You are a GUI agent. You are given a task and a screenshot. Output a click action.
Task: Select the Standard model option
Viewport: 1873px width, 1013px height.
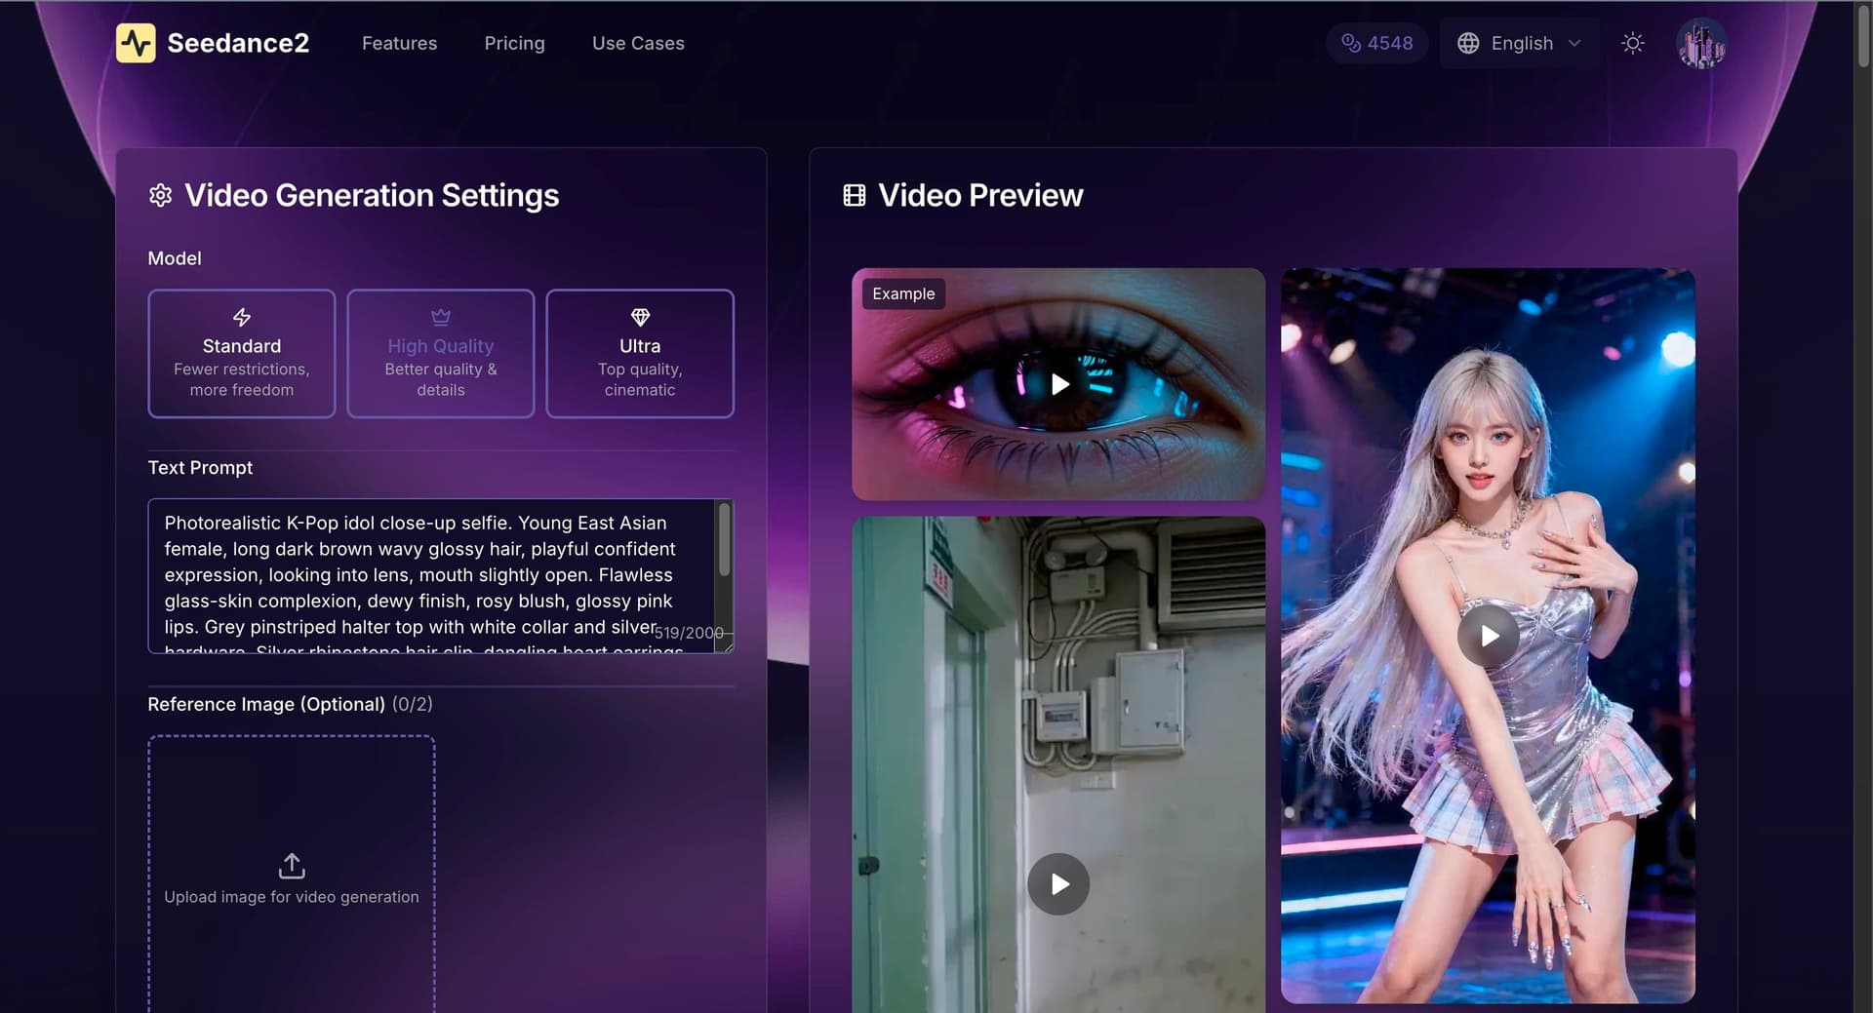coord(241,353)
